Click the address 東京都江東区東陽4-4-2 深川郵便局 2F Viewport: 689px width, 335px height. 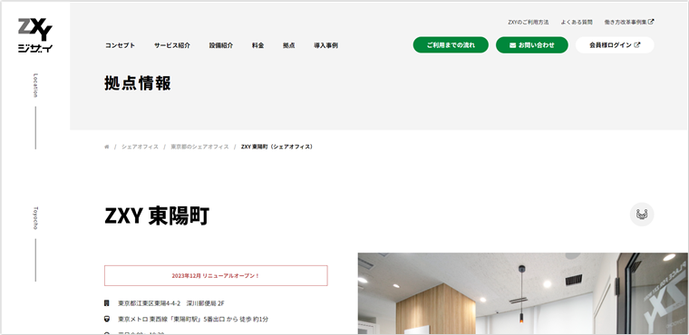tap(171, 303)
